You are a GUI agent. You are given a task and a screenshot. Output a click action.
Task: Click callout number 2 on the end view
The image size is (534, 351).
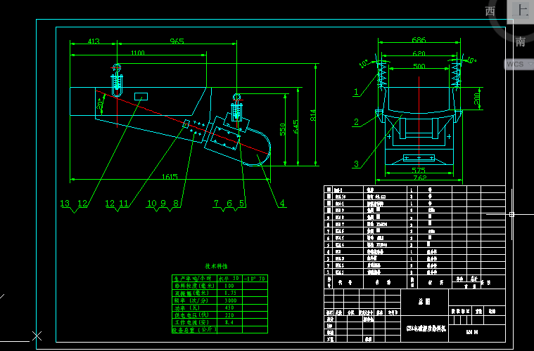pyautogui.click(x=356, y=122)
